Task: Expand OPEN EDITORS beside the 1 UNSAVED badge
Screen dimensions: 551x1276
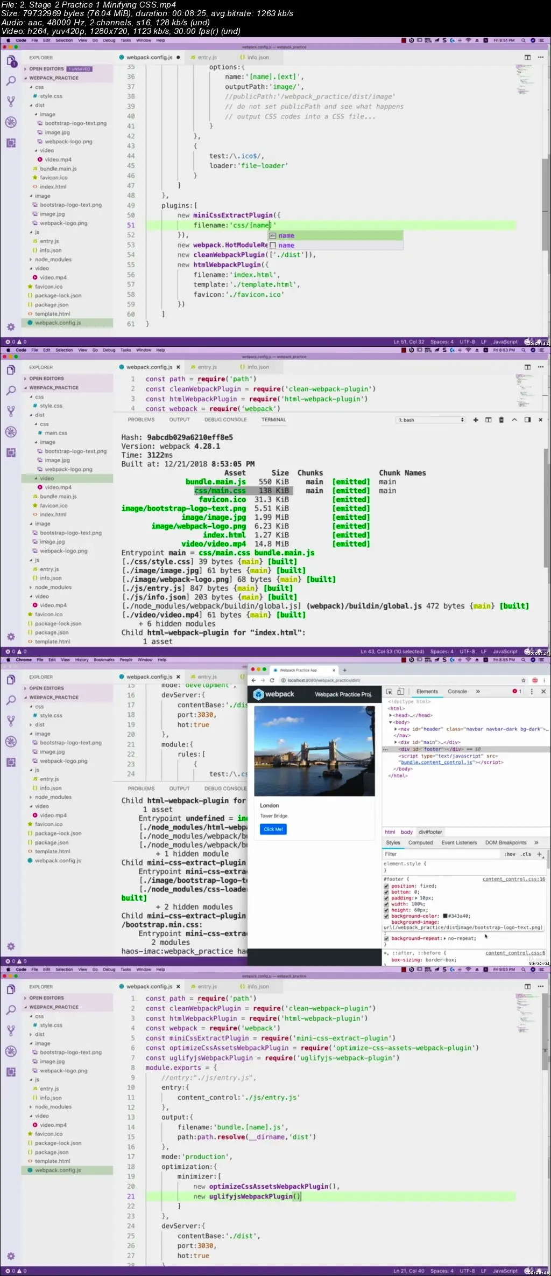Action: 25,69
